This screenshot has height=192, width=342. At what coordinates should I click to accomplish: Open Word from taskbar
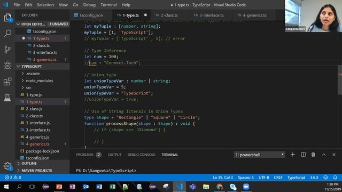pos(99,187)
